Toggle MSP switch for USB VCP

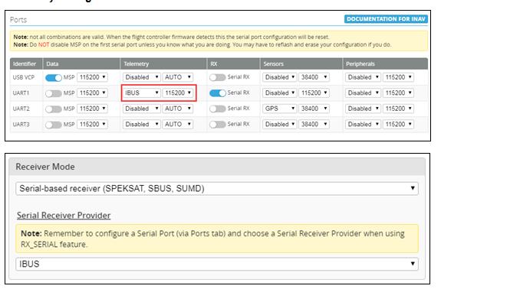(x=54, y=78)
